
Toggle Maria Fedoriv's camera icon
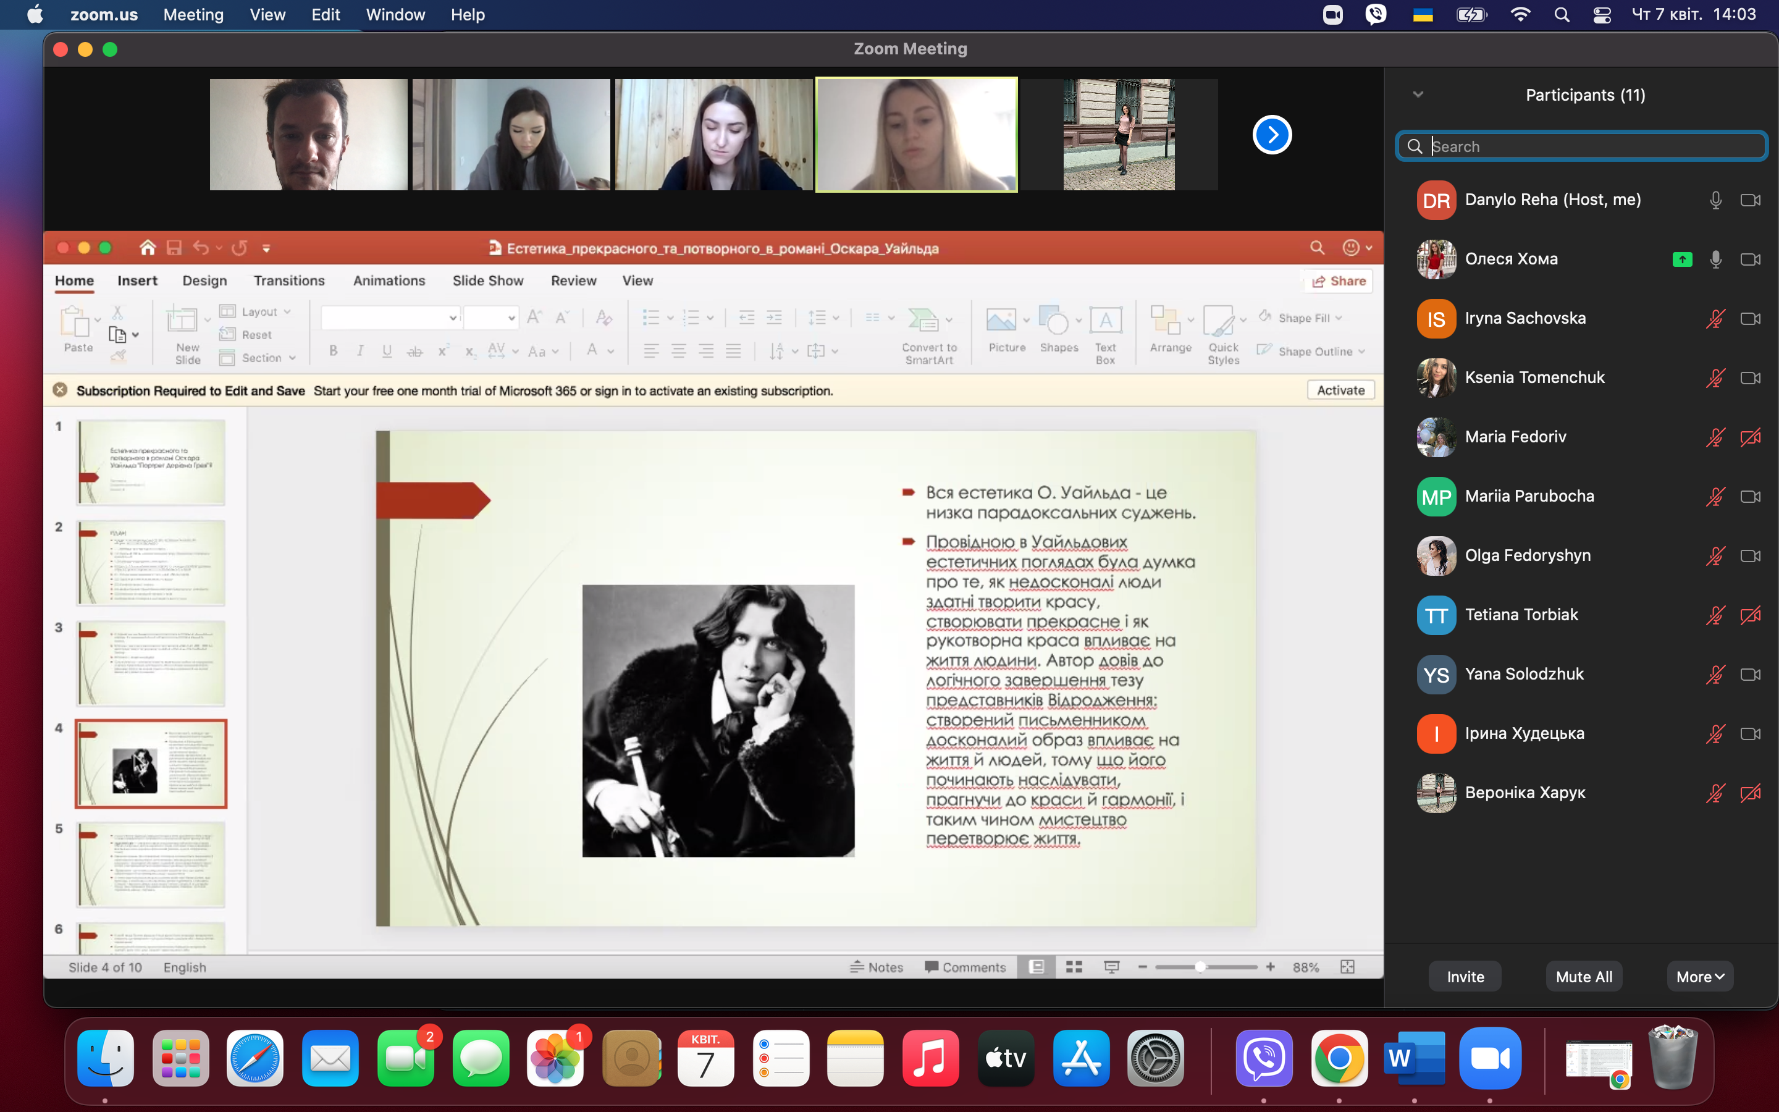point(1751,437)
